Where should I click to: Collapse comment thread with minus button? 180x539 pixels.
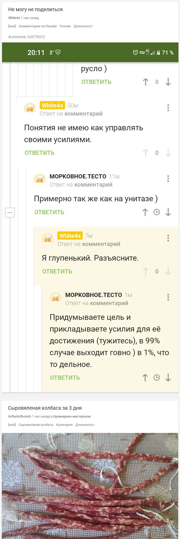(10, 212)
